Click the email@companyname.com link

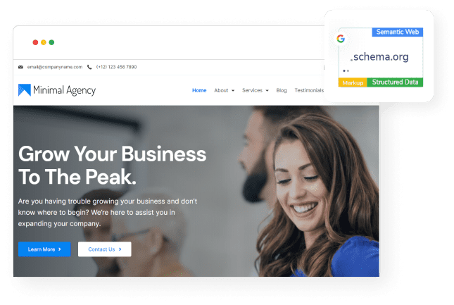55,67
